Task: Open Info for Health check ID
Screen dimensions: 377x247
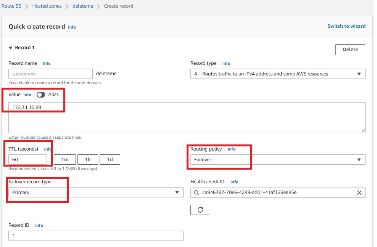Action: (x=234, y=181)
